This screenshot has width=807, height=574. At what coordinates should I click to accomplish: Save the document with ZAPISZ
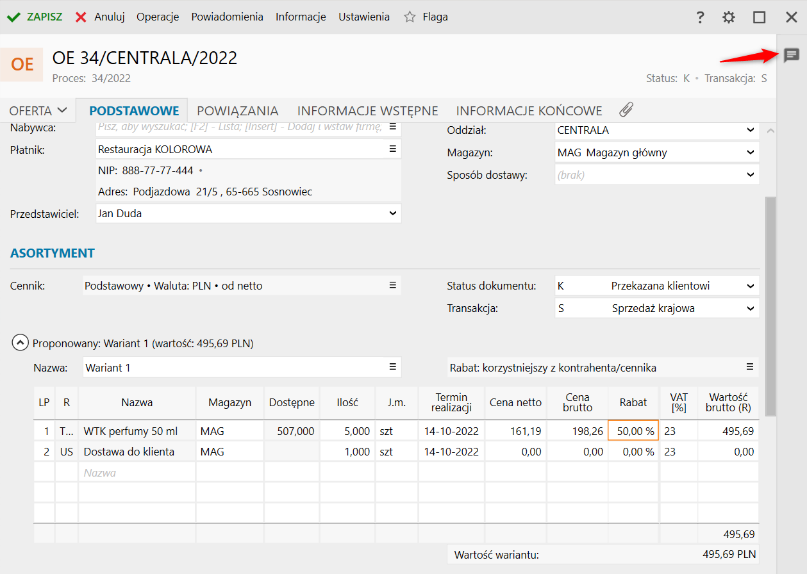coord(35,17)
